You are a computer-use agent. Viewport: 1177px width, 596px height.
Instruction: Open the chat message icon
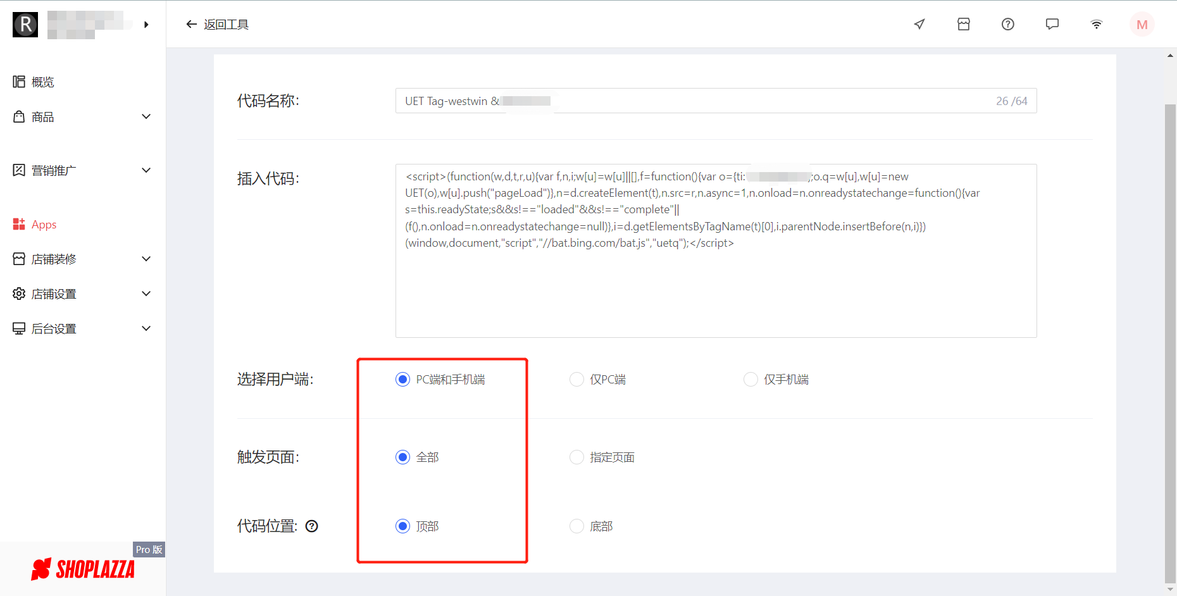point(1052,24)
